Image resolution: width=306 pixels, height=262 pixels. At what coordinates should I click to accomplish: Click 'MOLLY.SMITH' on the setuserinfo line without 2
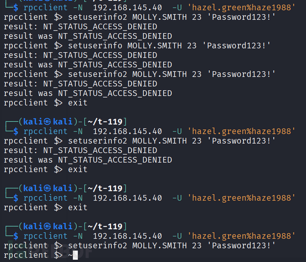pos(154,46)
